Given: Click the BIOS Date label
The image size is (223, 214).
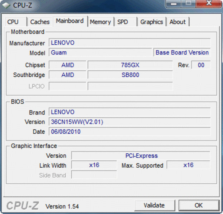Looking at the screenshot, I should point(39,132).
